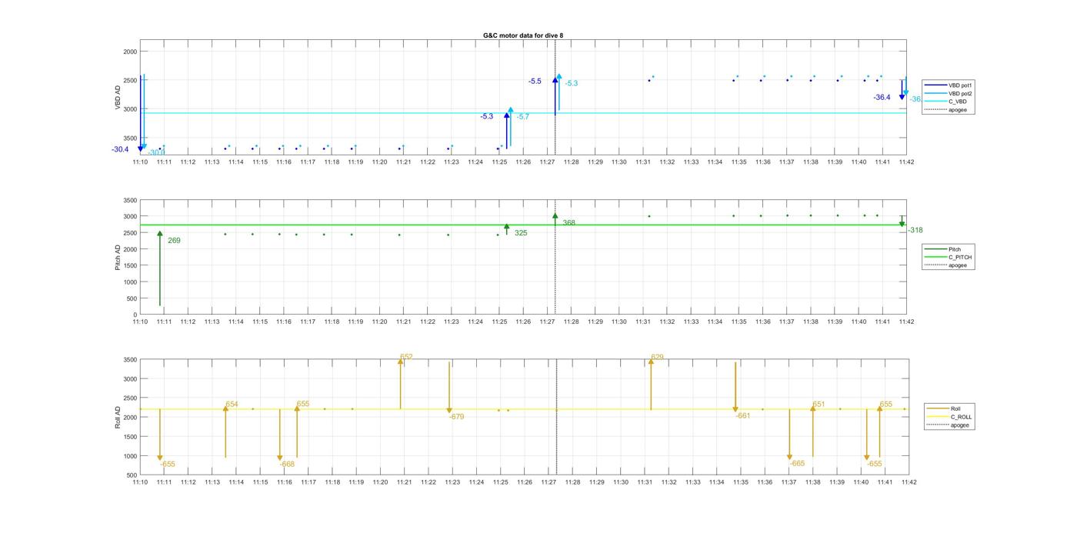Click the "-661" roll data label
Image resolution: width=1077 pixels, height=533 pixels.
(x=742, y=415)
